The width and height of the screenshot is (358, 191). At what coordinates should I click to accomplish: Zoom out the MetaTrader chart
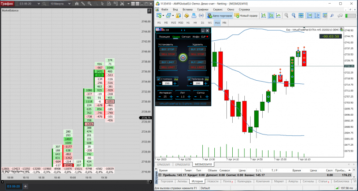pyautogui.click(x=294, y=16)
